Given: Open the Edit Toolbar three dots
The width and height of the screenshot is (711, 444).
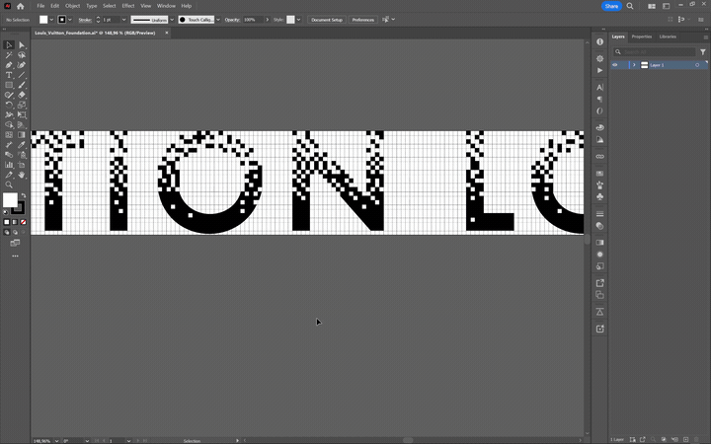Looking at the screenshot, I should click(15, 256).
